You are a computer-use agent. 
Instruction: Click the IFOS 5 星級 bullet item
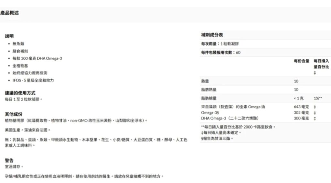coord(33,80)
